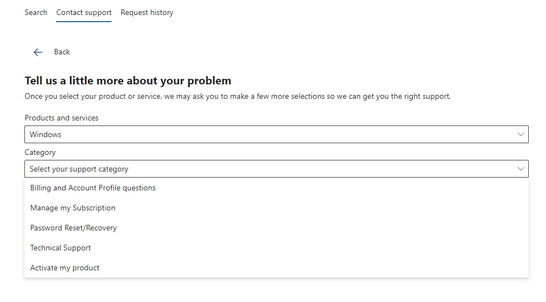Image resolution: width=546 pixels, height=302 pixels.
Task: Choose the Activate my product option
Action: 276,268
